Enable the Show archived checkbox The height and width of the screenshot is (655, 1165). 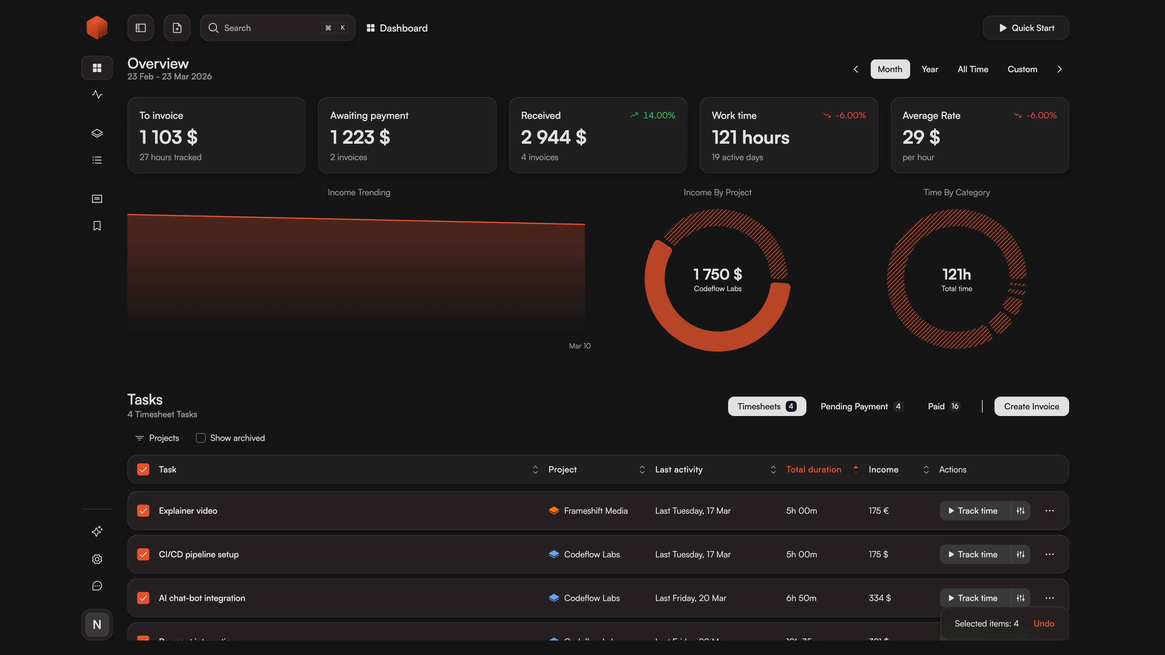coord(200,438)
